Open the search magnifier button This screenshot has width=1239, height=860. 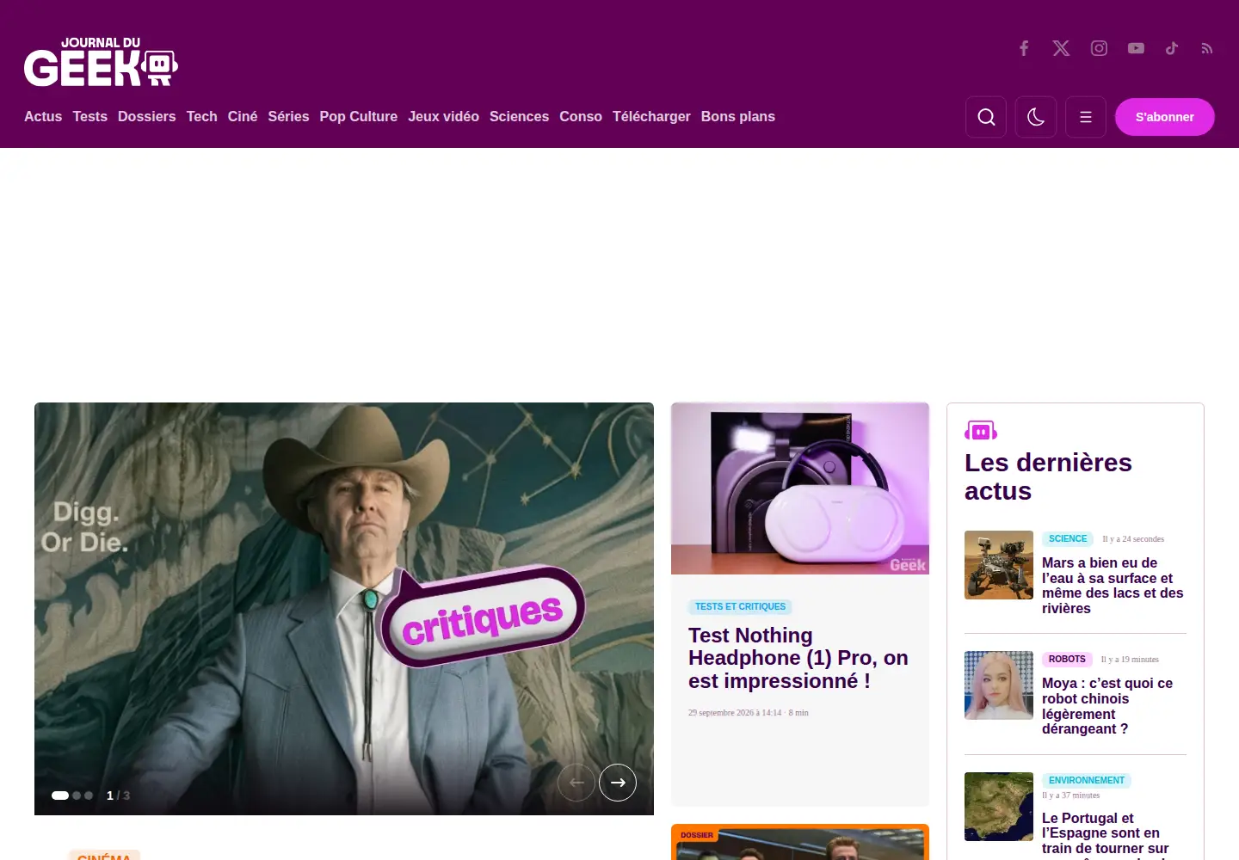[986, 117]
